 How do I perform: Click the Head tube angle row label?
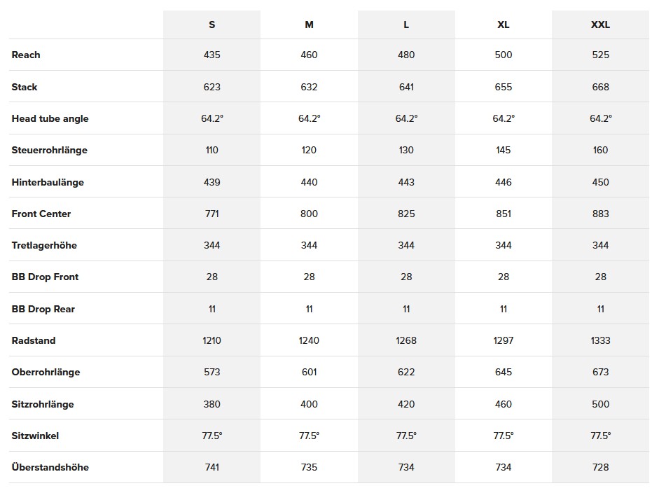pyautogui.click(x=50, y=118)
